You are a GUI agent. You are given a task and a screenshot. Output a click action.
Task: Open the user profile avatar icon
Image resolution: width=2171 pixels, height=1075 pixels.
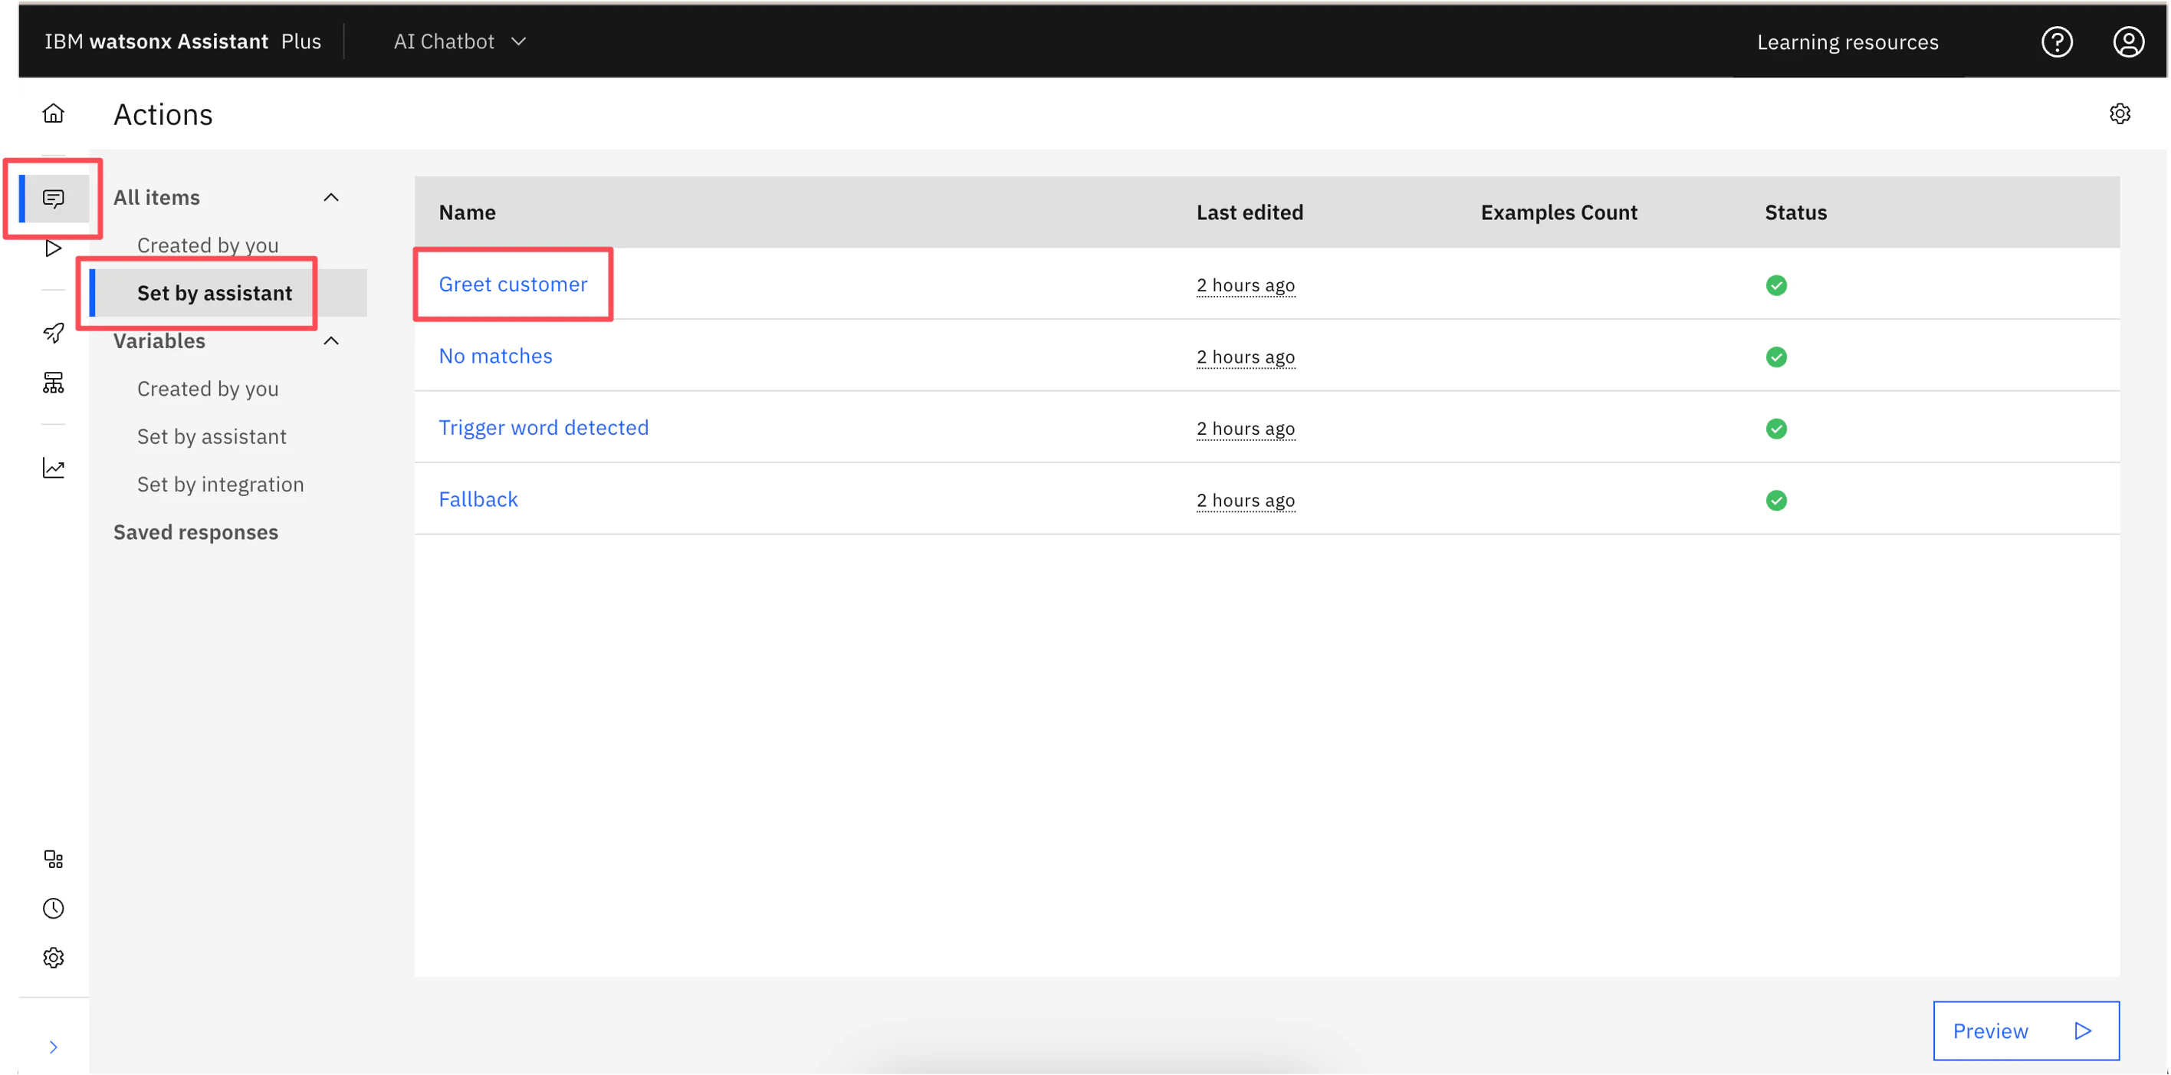point(2128,42)
